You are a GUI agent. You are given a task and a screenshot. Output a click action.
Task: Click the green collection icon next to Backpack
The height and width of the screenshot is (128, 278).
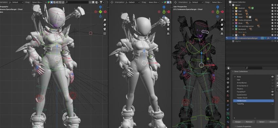coord(236,29)
